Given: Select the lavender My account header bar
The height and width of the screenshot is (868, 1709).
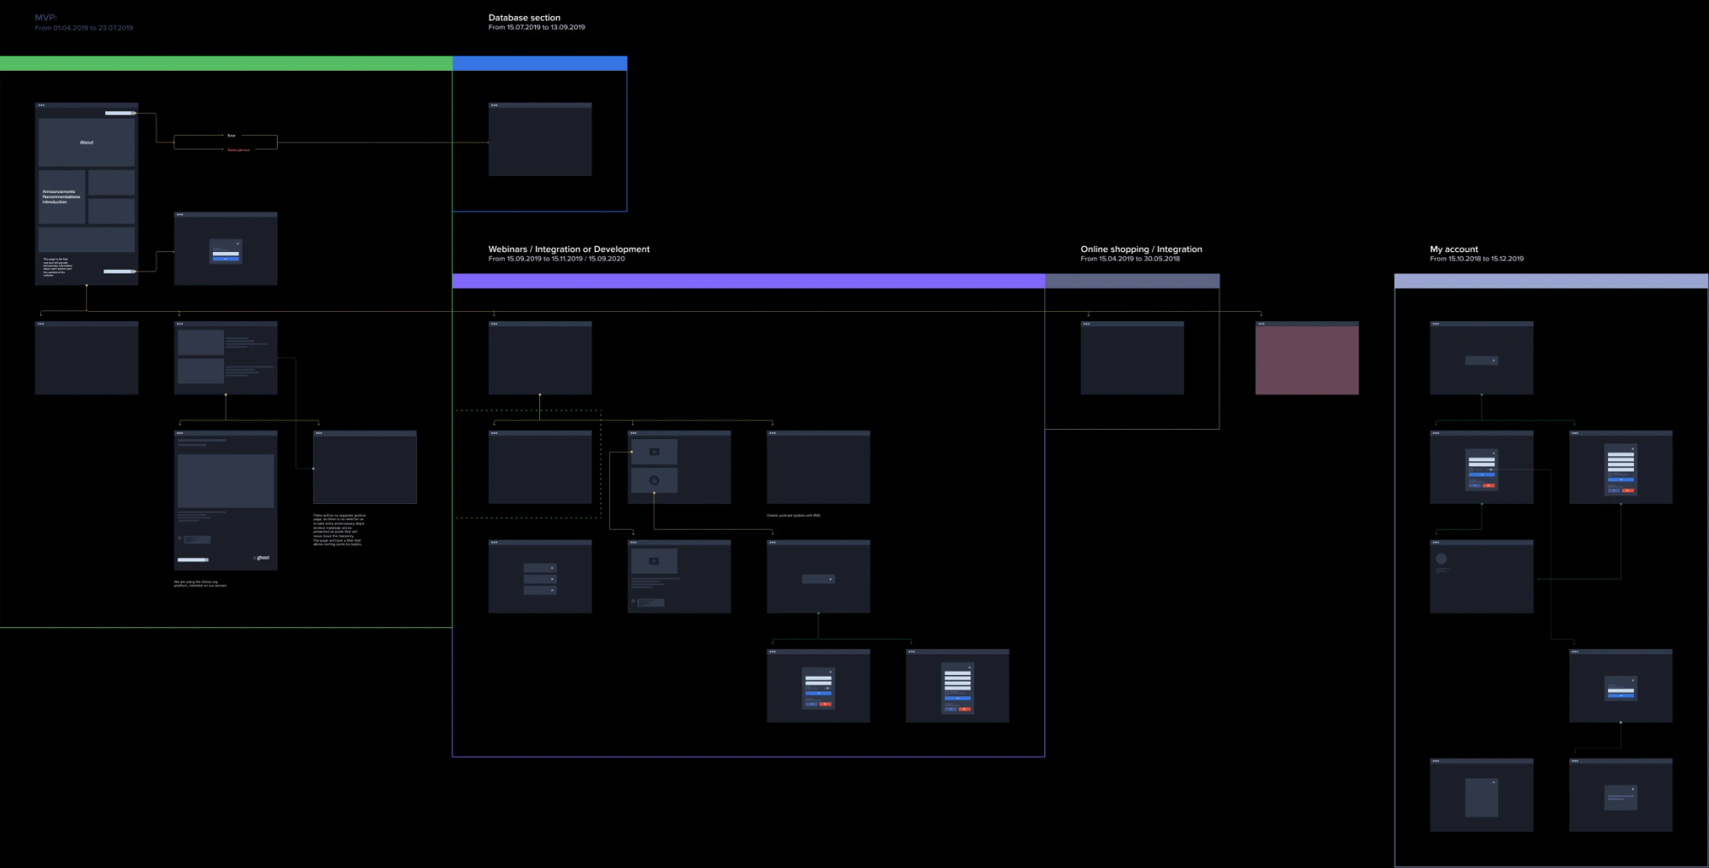Looking at the screenshot, I should [1551, 281].
